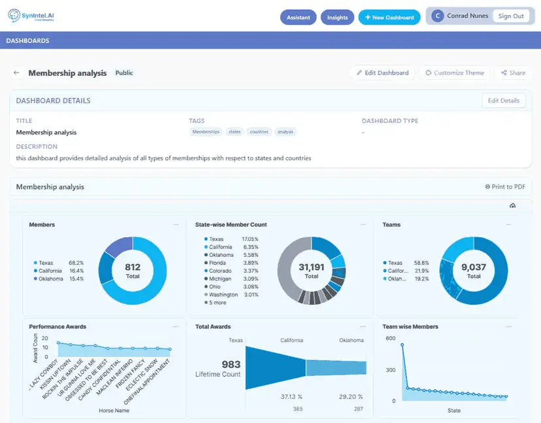The height and width of the screenshot is (423, 541).
Task: Select the states tag
Action: 235,132
